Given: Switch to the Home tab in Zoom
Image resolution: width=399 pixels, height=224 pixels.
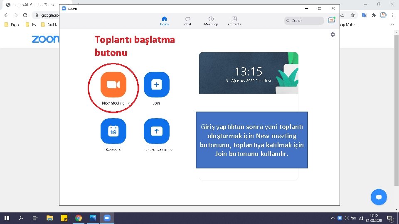Looking at the screenshot, I should click(165, 21).
